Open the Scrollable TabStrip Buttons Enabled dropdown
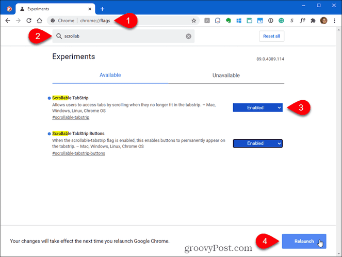The height and width of the screenshot is (257, 342). (x=257, y=143)
